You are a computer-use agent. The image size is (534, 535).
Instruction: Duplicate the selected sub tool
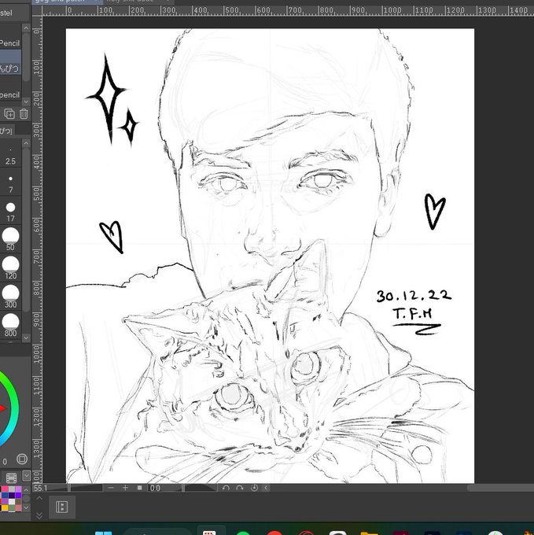click(9, 113)
